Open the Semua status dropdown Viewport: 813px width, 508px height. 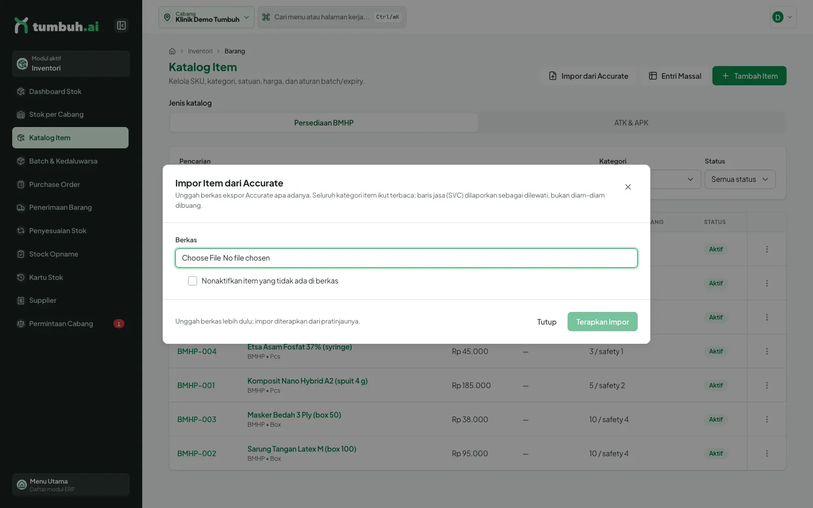click(x=740, y=179)
